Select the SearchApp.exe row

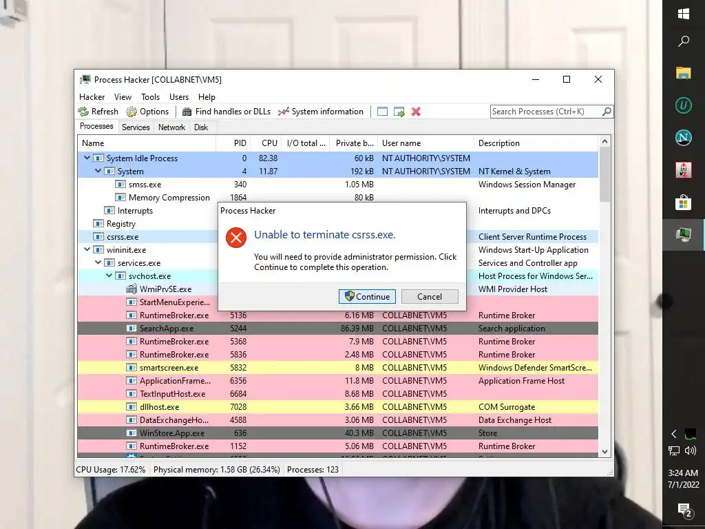pyautogui.click(x=337, y=329)
